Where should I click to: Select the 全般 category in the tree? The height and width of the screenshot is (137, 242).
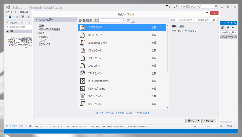pyautogui.click(x=41, y=25)
